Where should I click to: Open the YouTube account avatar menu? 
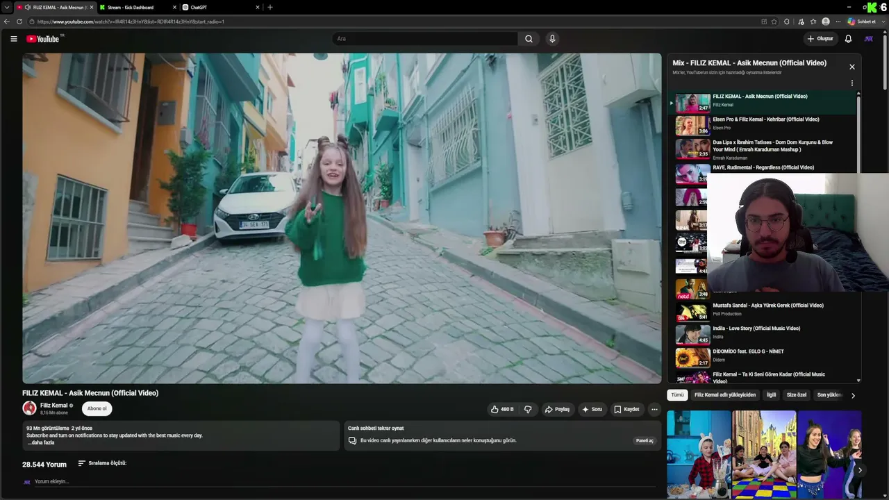click(868, 39)
